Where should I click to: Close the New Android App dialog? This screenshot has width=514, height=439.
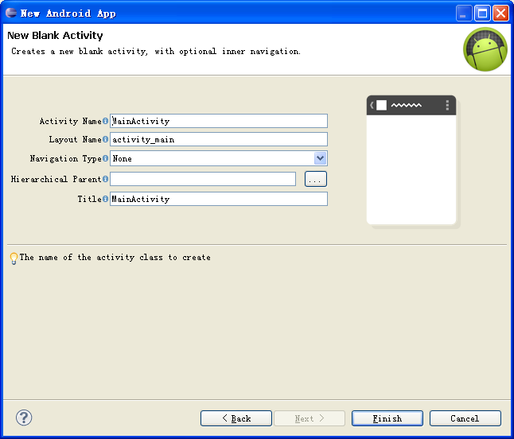pos(501,13)
